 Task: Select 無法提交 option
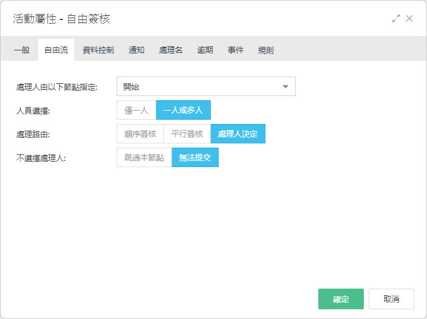coord(195,157)
